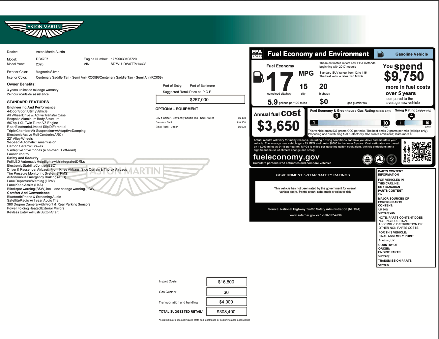The width and height of the screenshot is (439, 339).
Task: Click the $257,000 suggested retail price box
Action: pyautogui.click(x=200, y=100)
